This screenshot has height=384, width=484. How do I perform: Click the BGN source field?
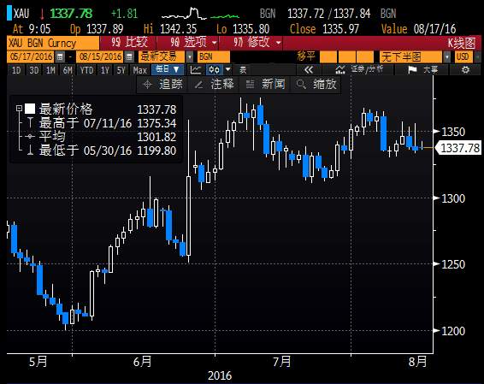pos(213,56)
